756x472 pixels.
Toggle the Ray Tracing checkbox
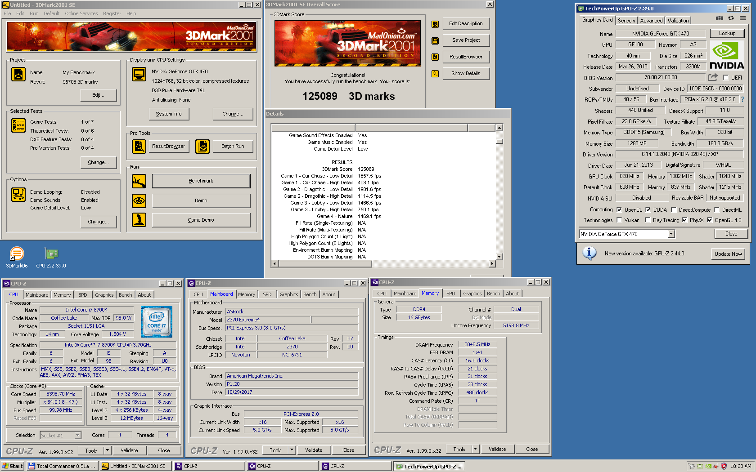click(x=648, y=220)
